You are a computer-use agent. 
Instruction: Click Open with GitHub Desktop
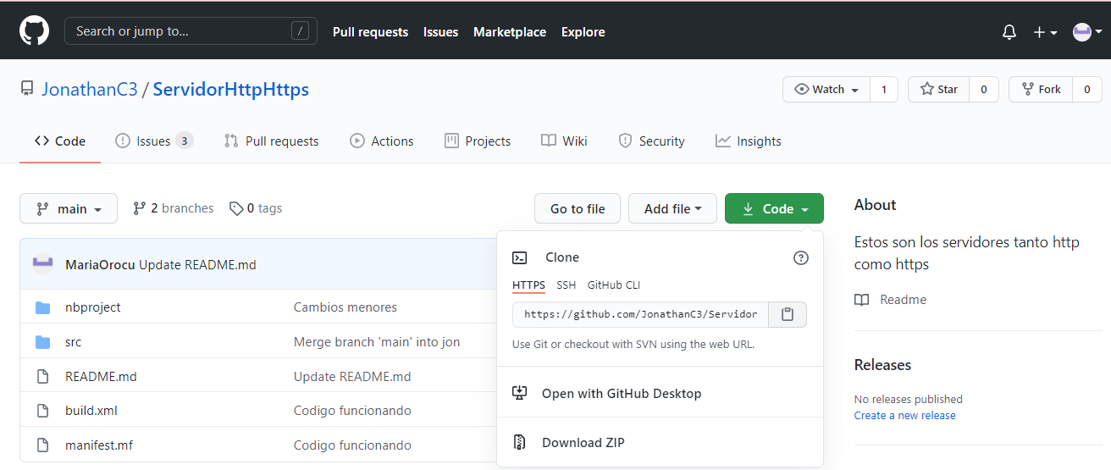(x=622, y=394)
